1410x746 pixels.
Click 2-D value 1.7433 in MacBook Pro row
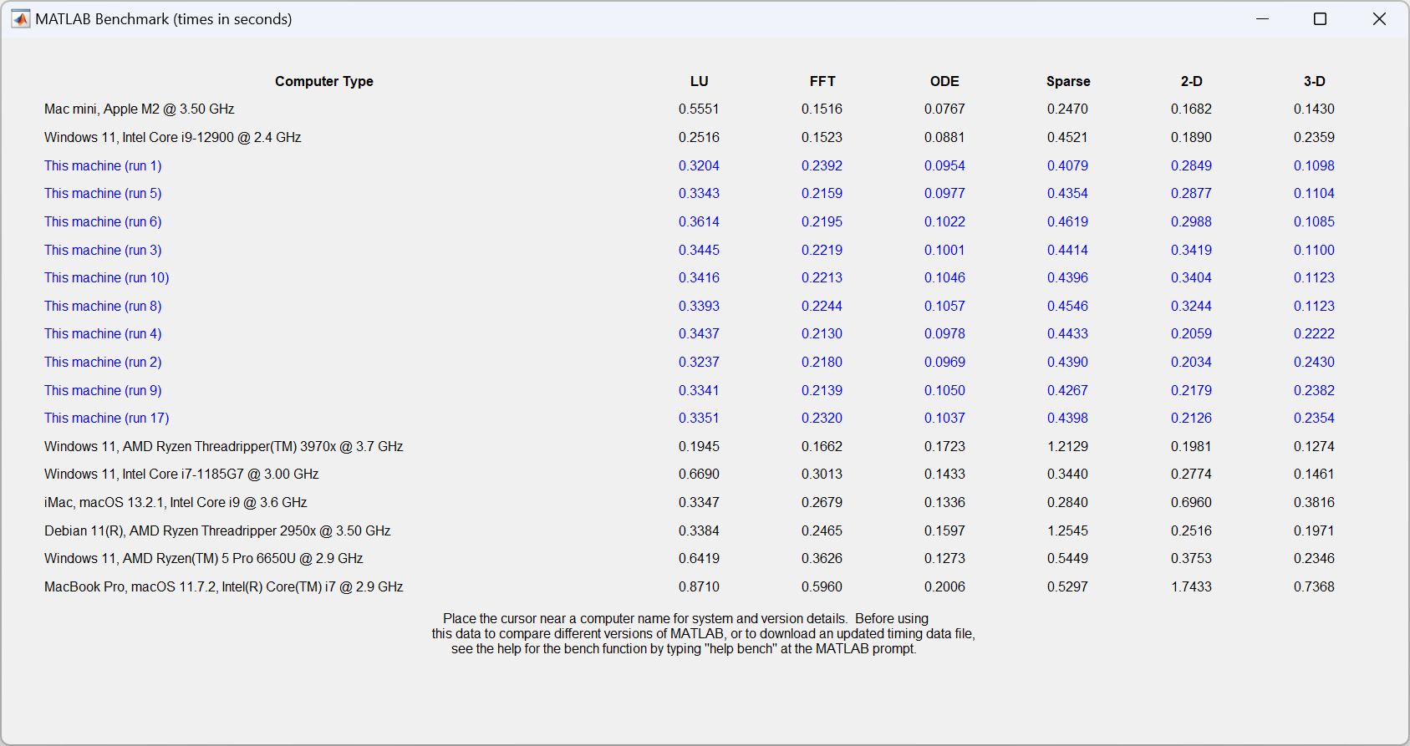click(x=1191, y=586)
